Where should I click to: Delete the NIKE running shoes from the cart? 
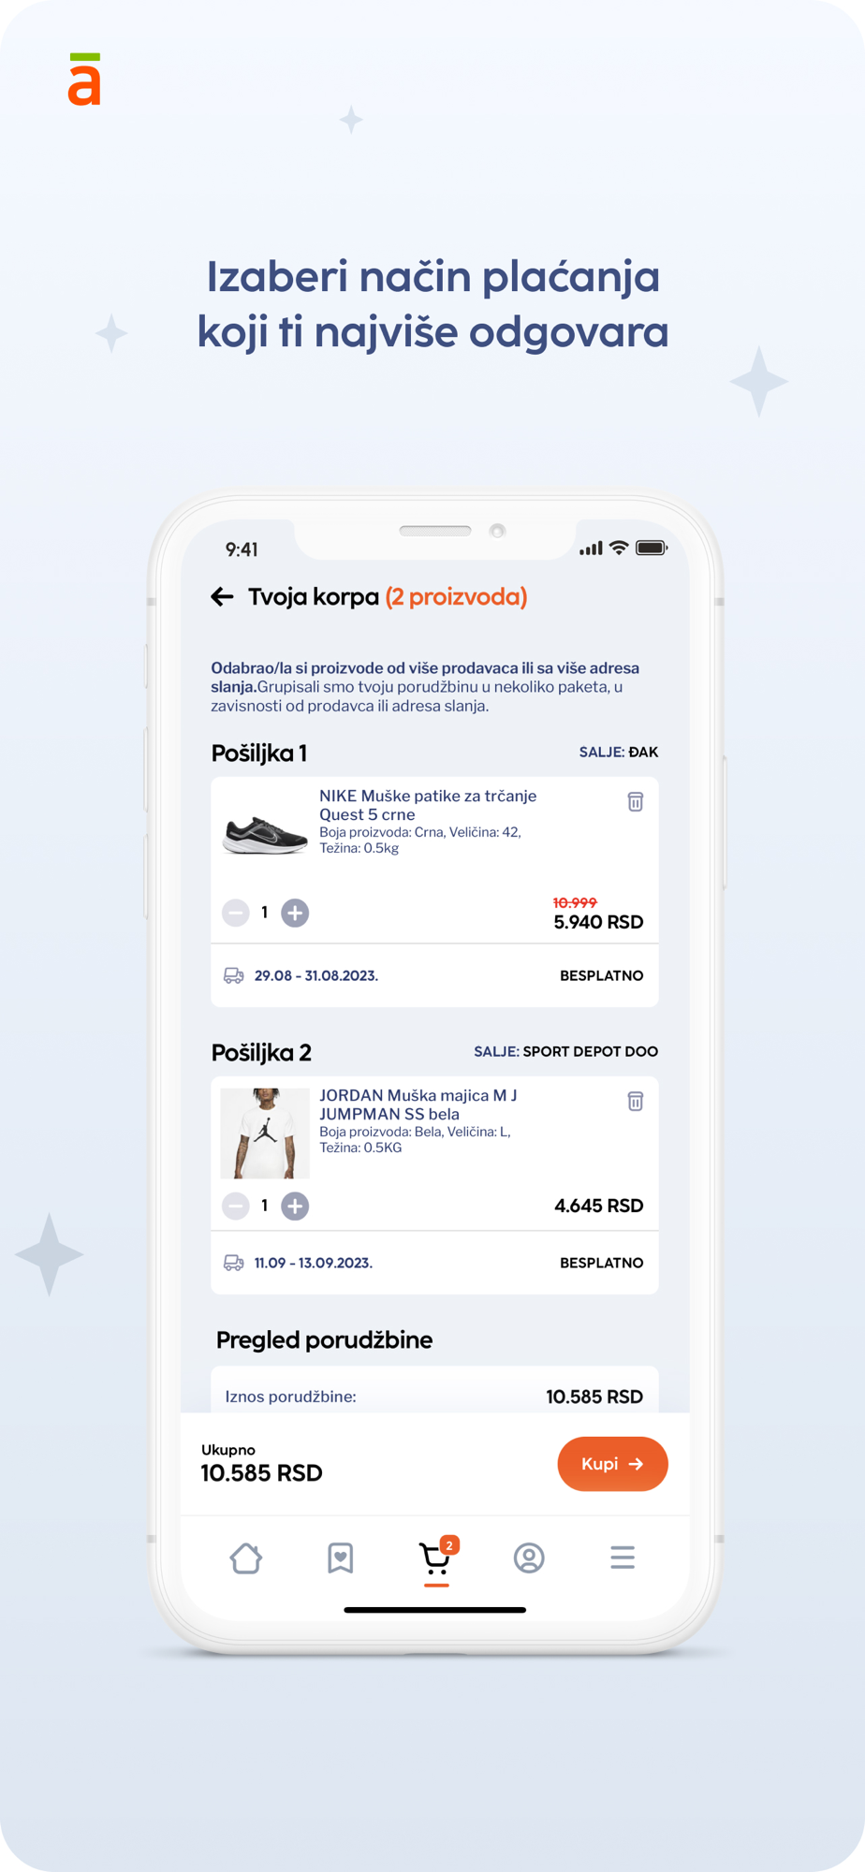[x=636, y=802]
